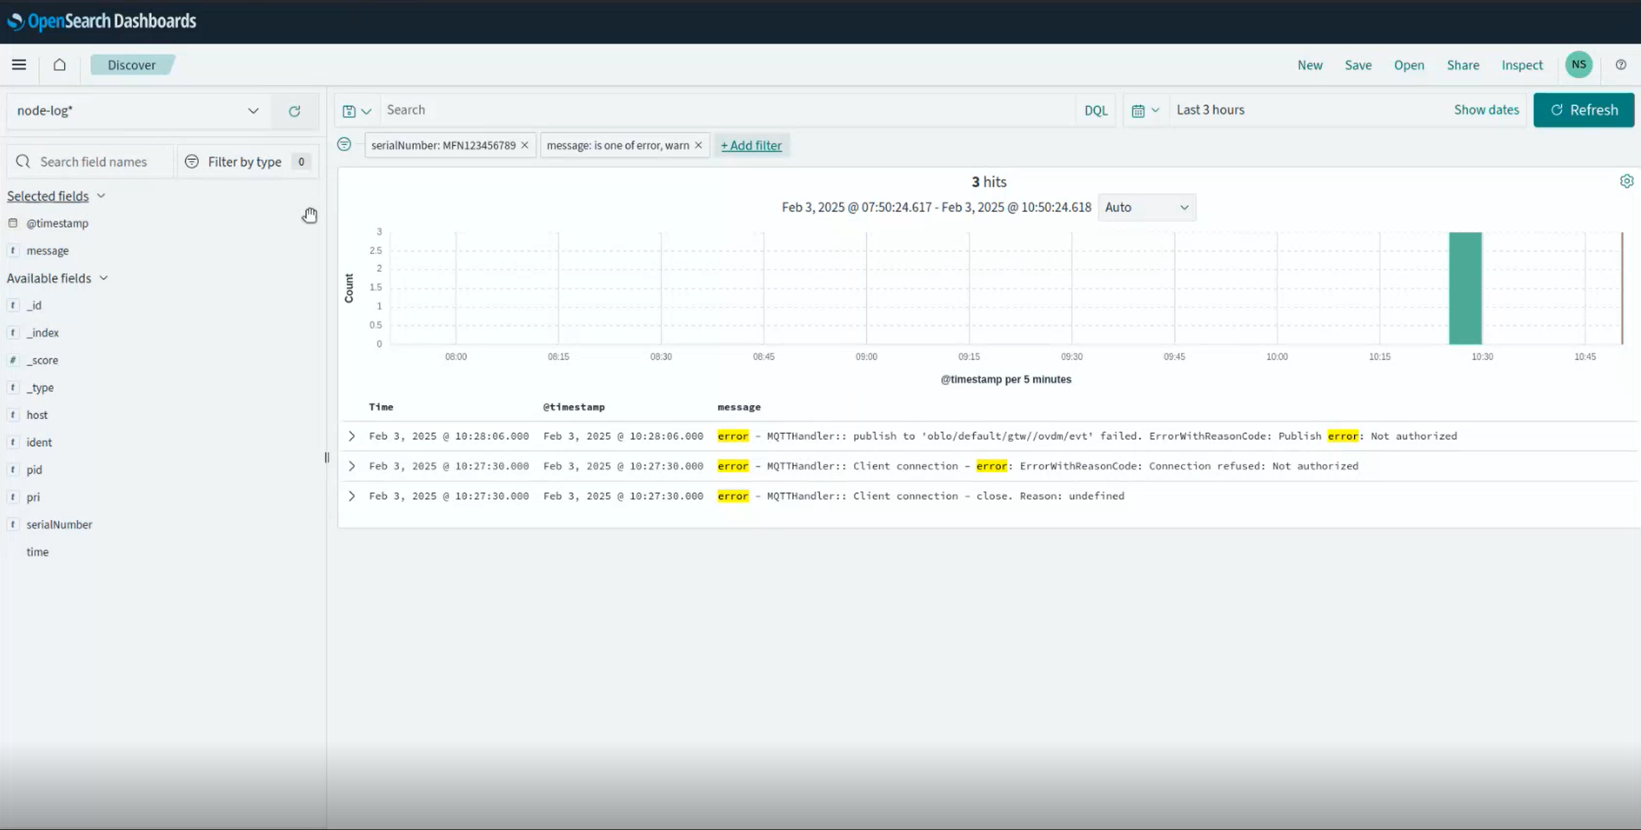Click Show dates in the time picker
The image size is (1641, 830).
pyautogui.click(x=1486, y=109)
